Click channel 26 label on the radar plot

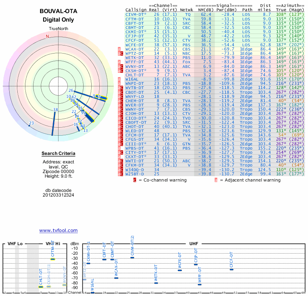click(71, 91)
